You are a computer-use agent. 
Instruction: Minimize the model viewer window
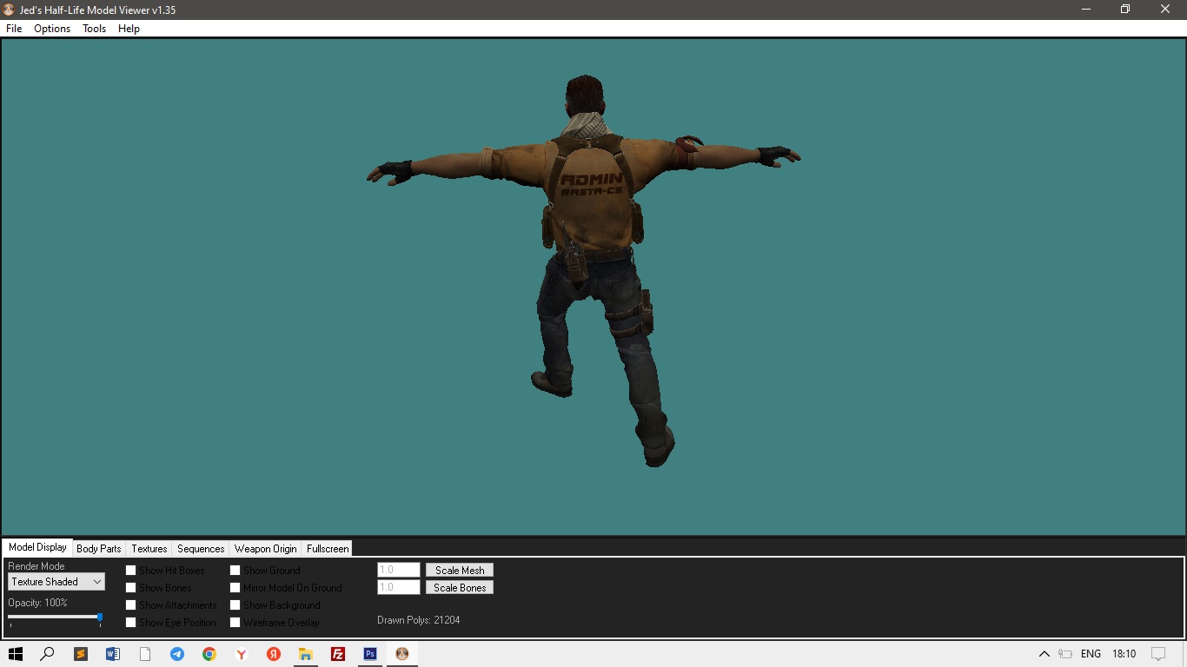click(x=1085, y=9)
